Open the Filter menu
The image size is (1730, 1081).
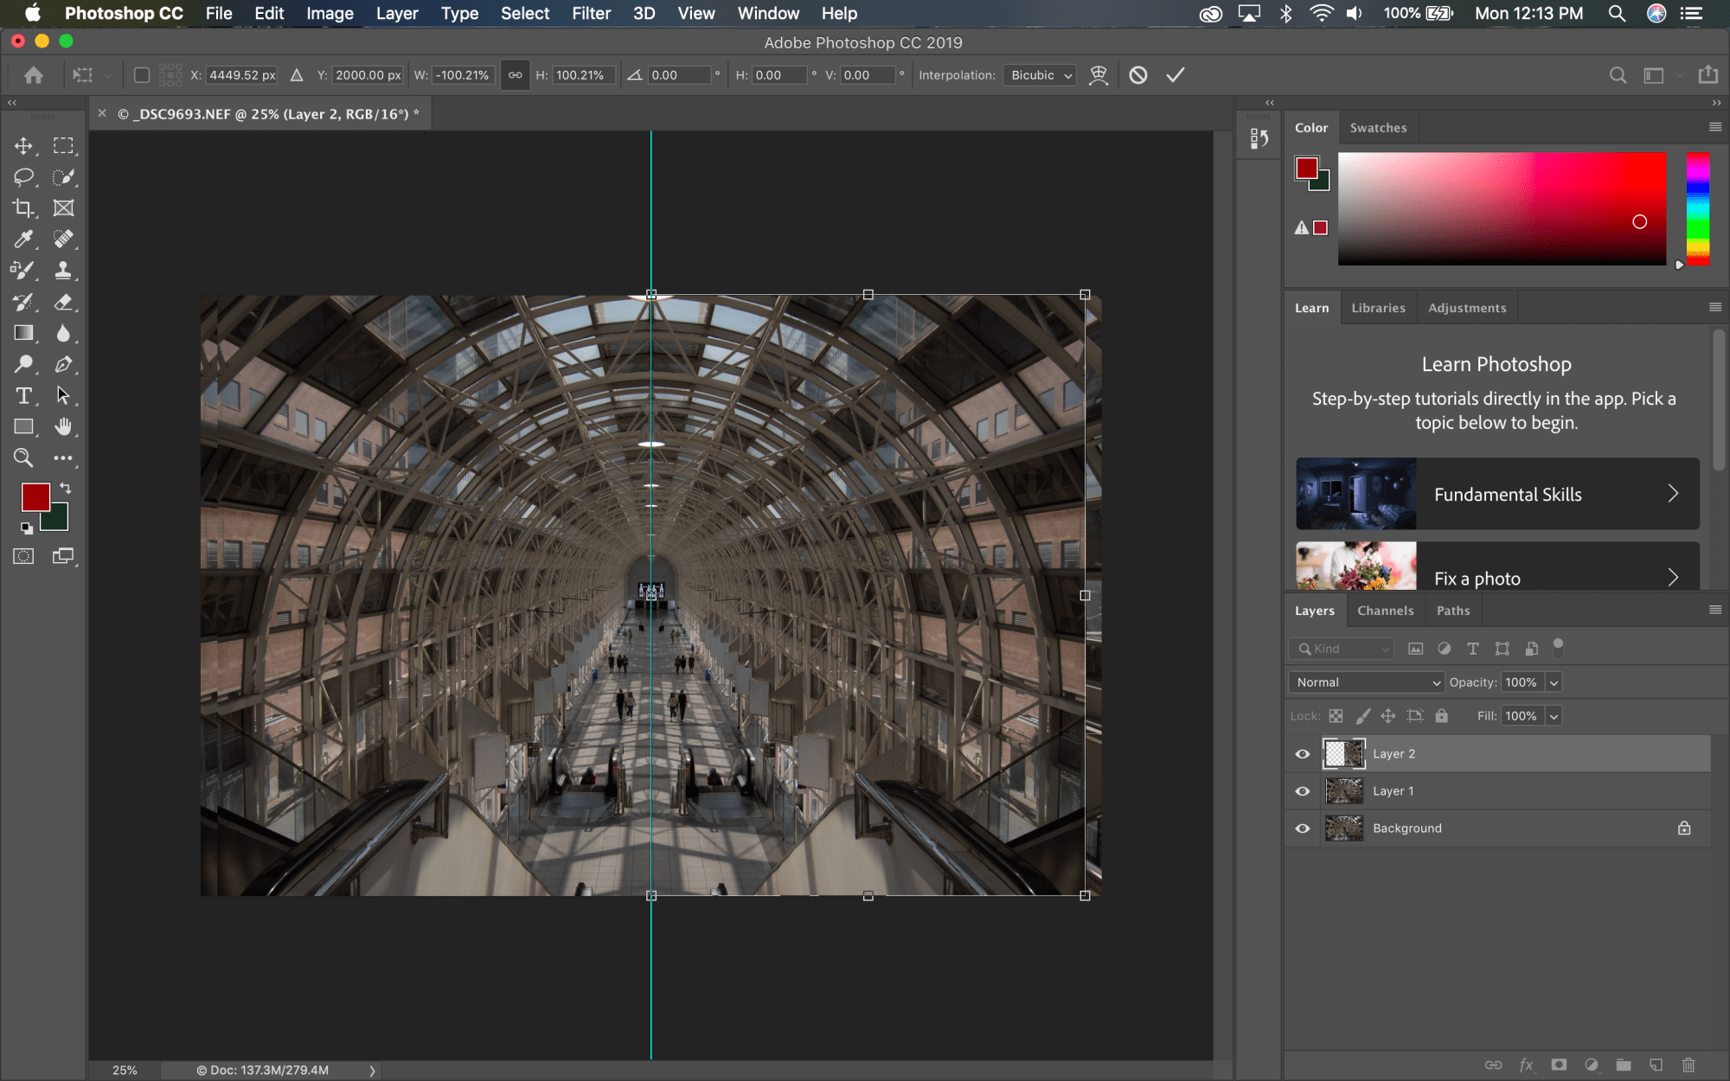pyautogui.click(x=591, y=14)
